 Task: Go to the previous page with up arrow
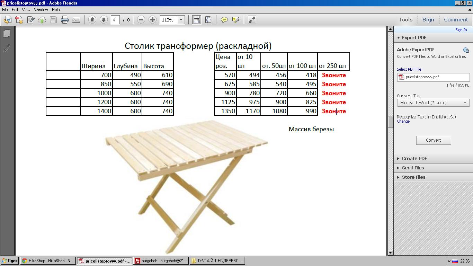tap(92, 20)
